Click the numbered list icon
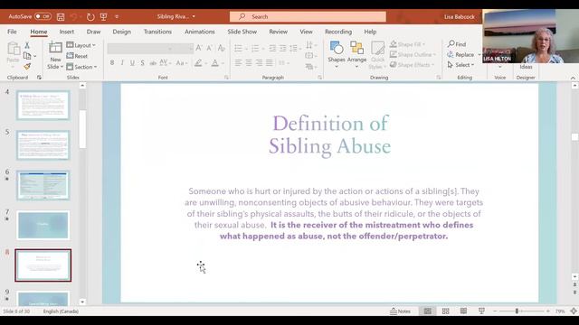 coord(255,48)
